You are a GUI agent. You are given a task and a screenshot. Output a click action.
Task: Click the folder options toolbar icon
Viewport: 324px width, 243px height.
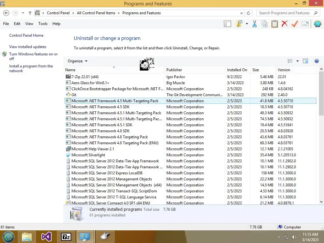pos(240,24)
